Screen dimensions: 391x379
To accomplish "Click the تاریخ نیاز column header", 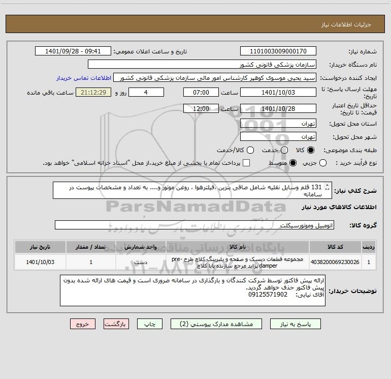I will coord(40,247).
